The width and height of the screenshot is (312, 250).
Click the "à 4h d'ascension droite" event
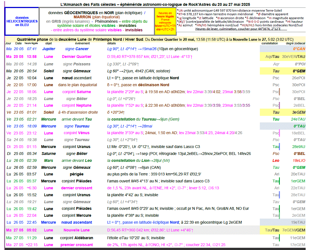78,112
